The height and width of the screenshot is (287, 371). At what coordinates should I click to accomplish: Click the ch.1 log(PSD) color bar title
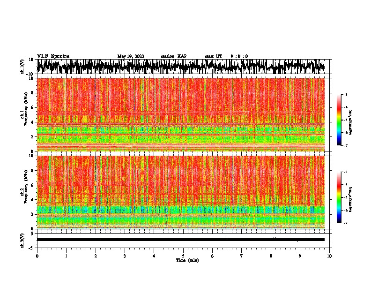[x=351, y=122]
